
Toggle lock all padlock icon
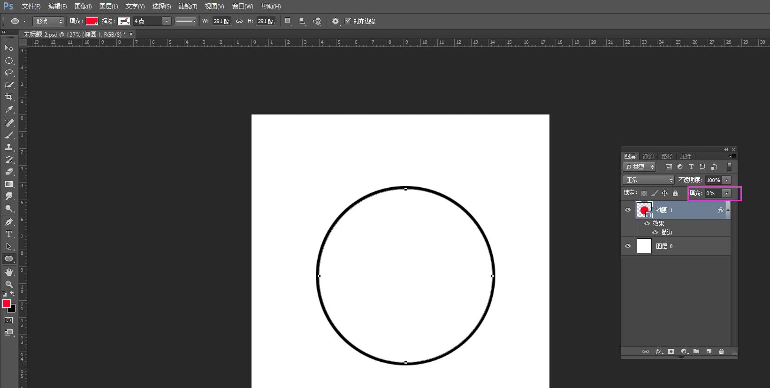[x=675, y=193]
